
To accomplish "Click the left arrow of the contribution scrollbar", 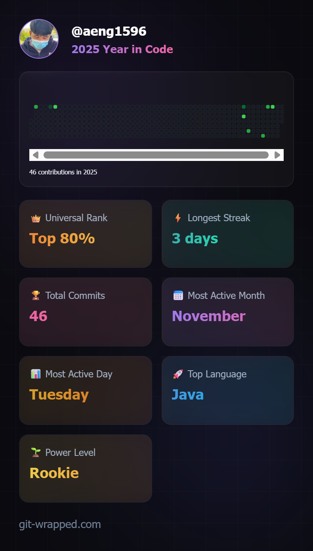I will 35,155.
